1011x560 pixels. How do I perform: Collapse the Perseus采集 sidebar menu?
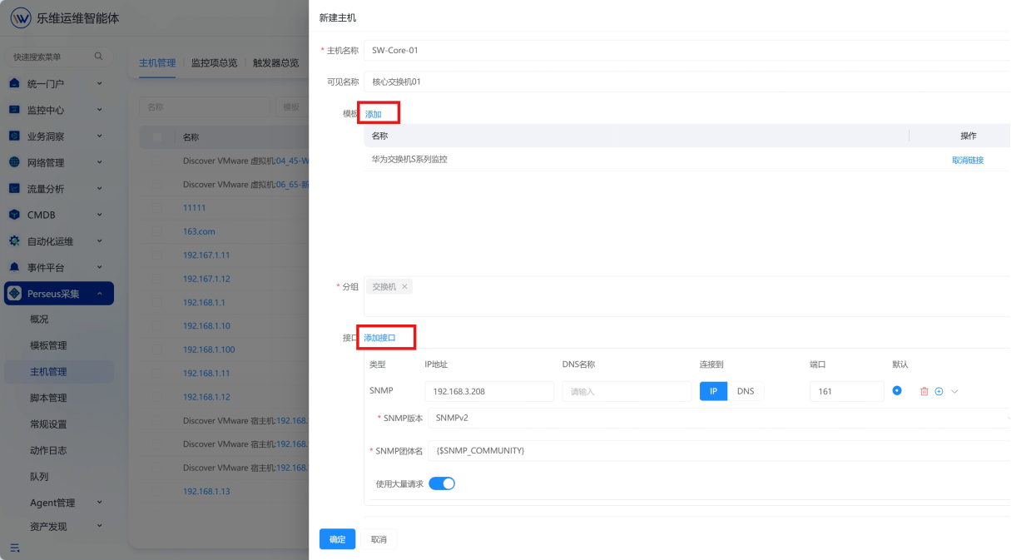(x=99, y=294)
